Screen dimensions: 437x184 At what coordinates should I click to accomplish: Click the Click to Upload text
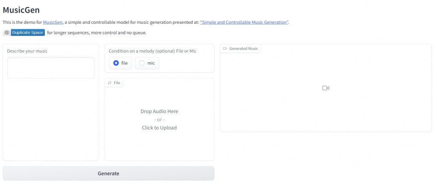[159, 128]
